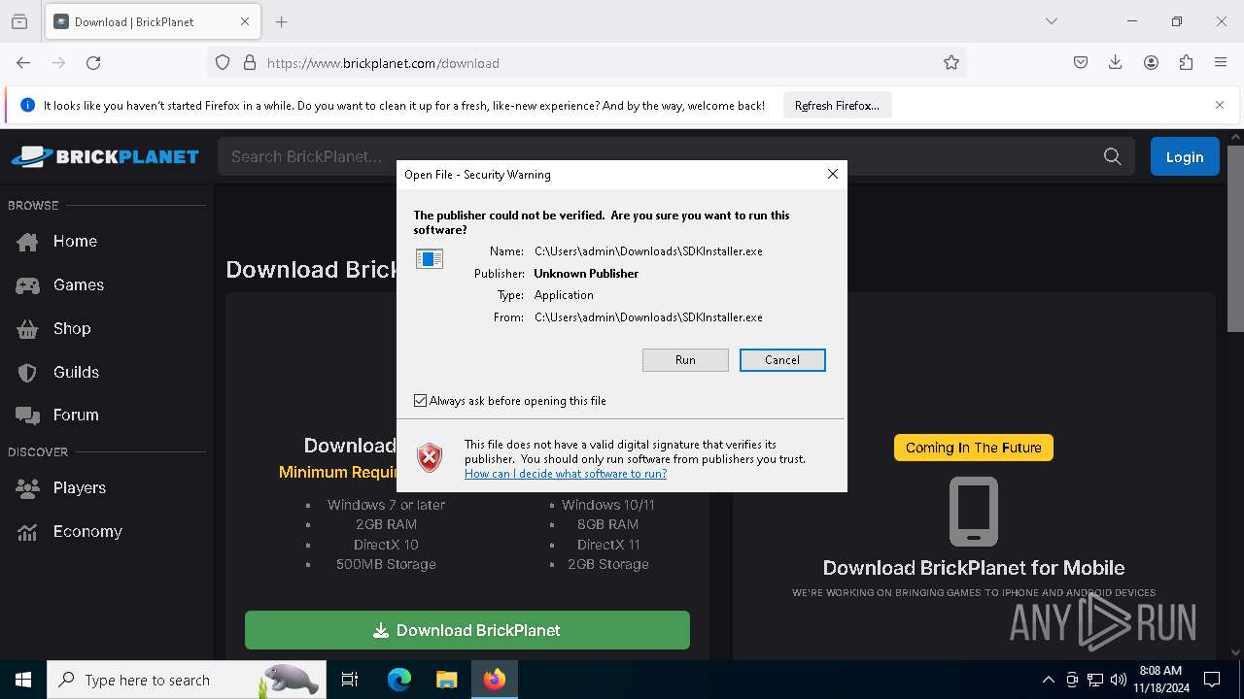1244x699 pixels.
Task: Click the BrickPlanet logo
Action: click(x=105, y=156)
